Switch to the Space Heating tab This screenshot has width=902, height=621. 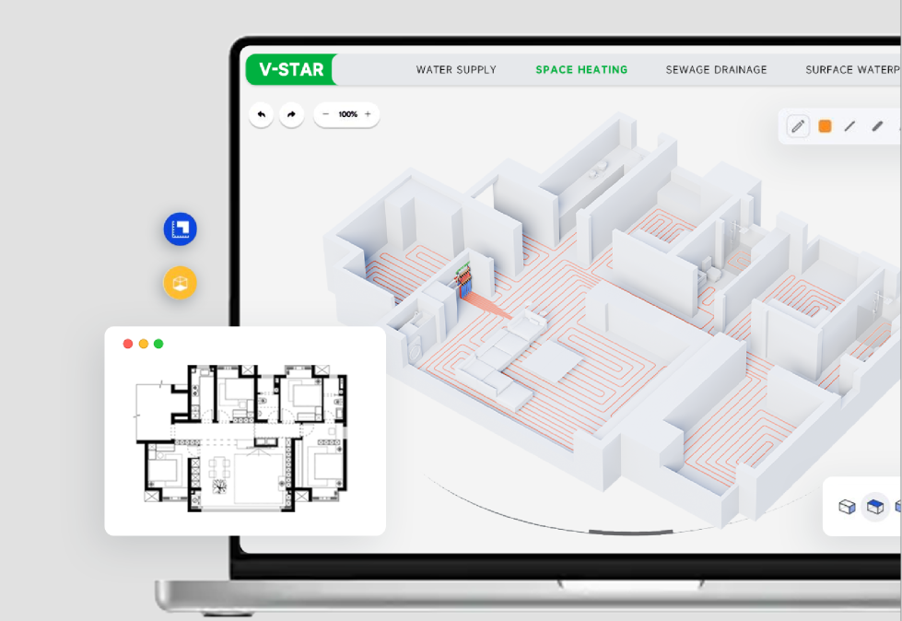click(581, 70)
